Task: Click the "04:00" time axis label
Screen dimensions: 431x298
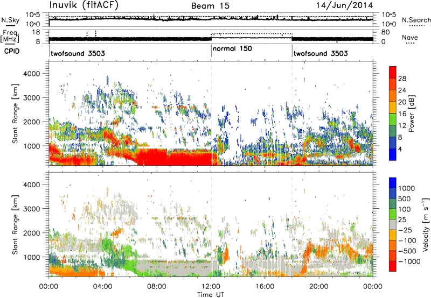Action: pos(102,287)
